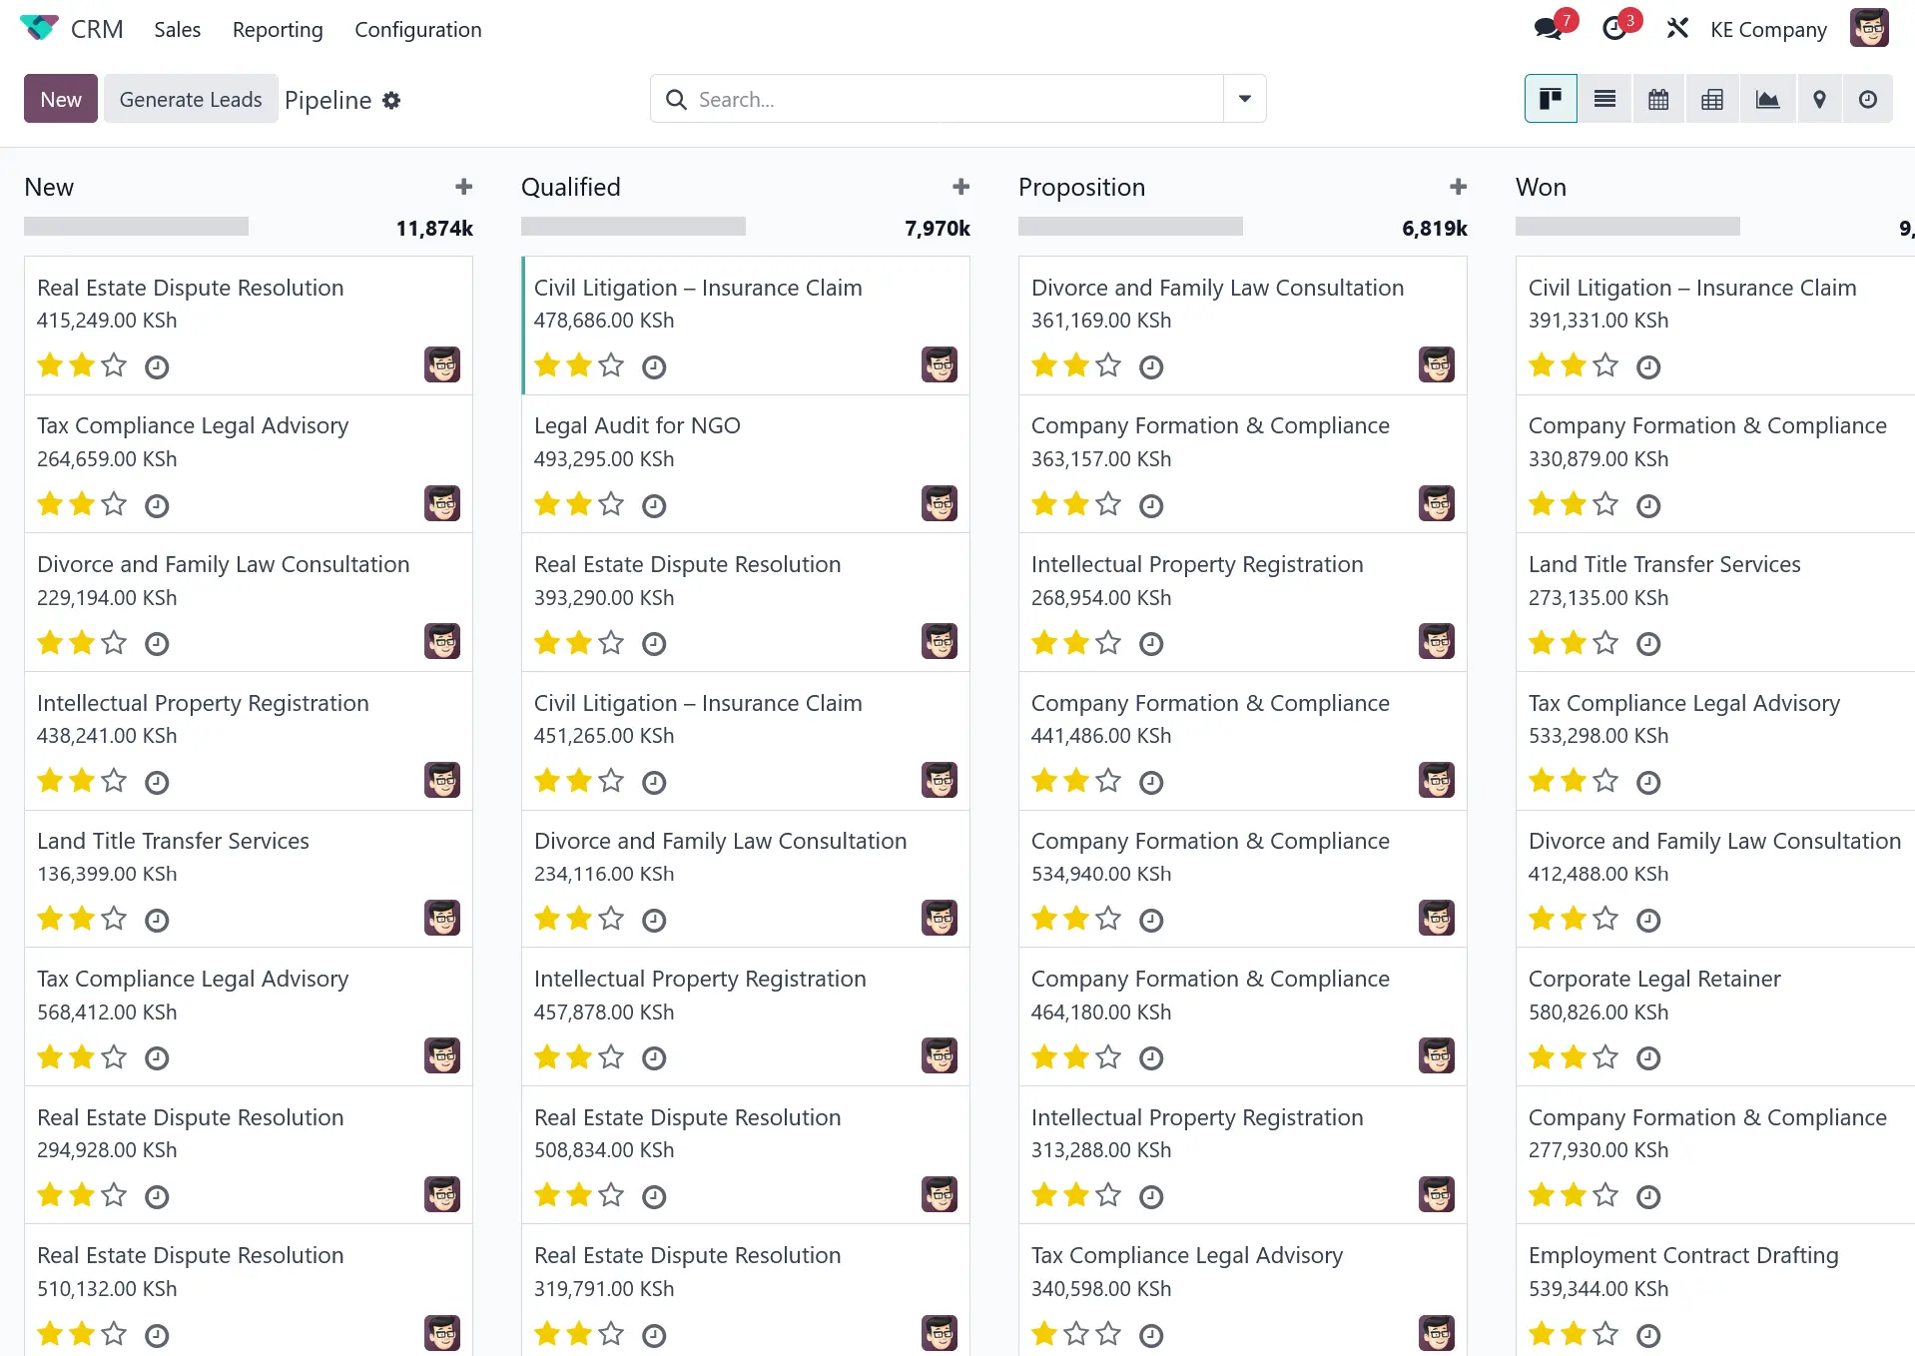Image resolution: width=1915 pixels, height=1356 pixels.
Task: Click salesperson avatar on 393,290.00 KSh card
Action: click(x=940, y=641)
